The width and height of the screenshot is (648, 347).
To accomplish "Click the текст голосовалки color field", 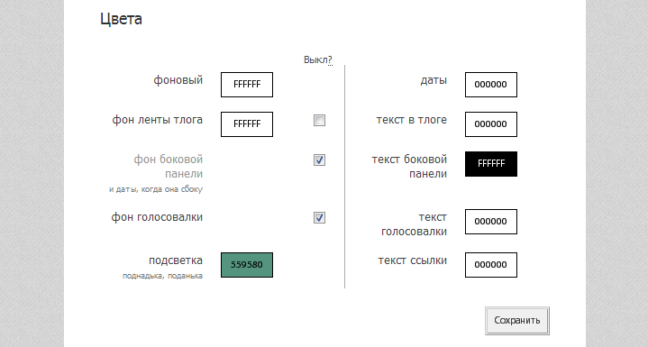I will [491, 222].
